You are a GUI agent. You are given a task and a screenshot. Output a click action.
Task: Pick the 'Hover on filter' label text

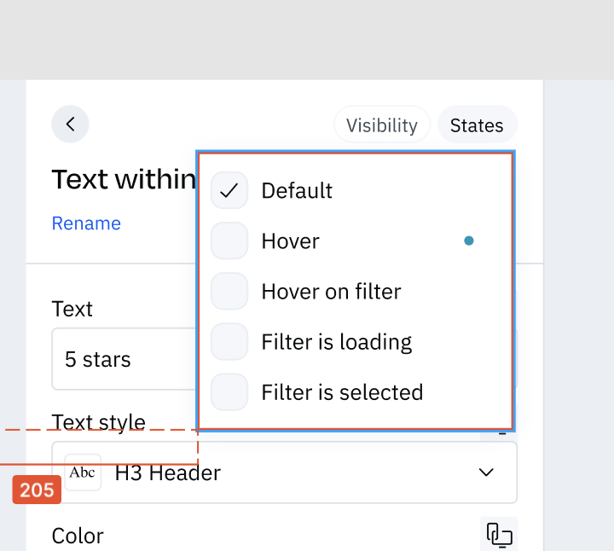(x=331, y=292)
